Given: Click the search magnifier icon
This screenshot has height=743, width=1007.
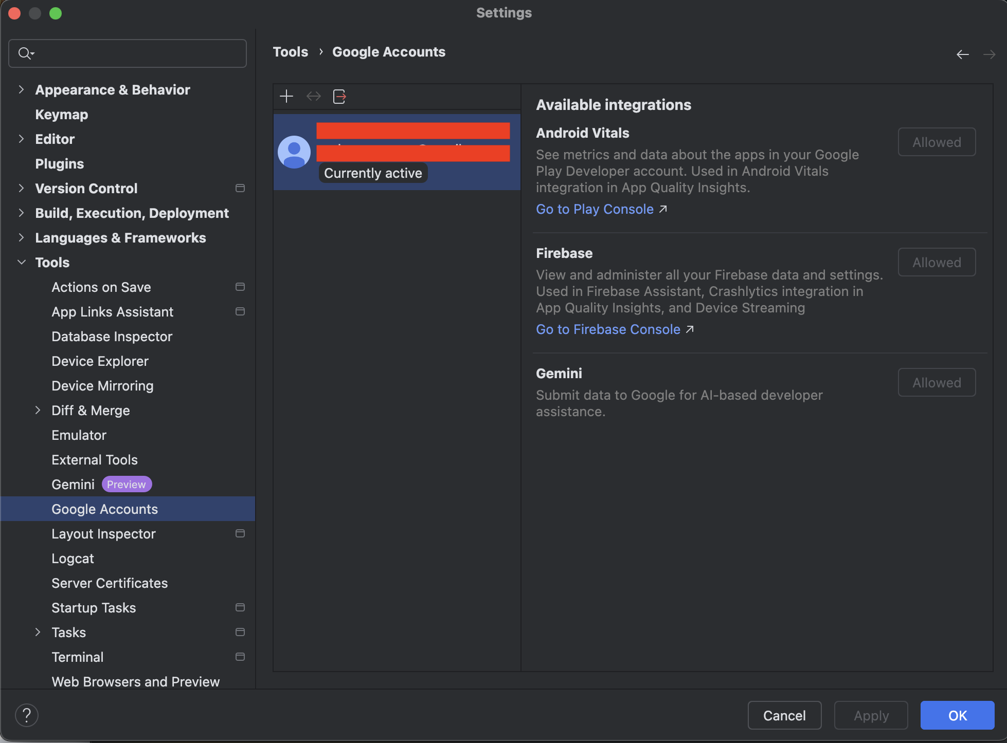Looking at the screenshot, I should [25, 53].
